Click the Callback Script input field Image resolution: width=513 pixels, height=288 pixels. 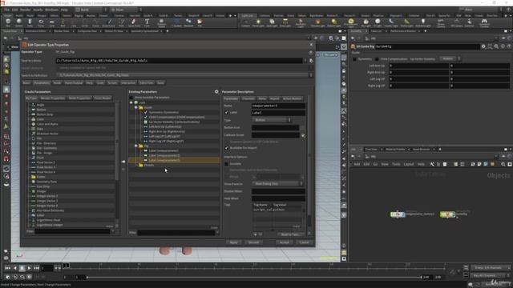coord(276,135)
